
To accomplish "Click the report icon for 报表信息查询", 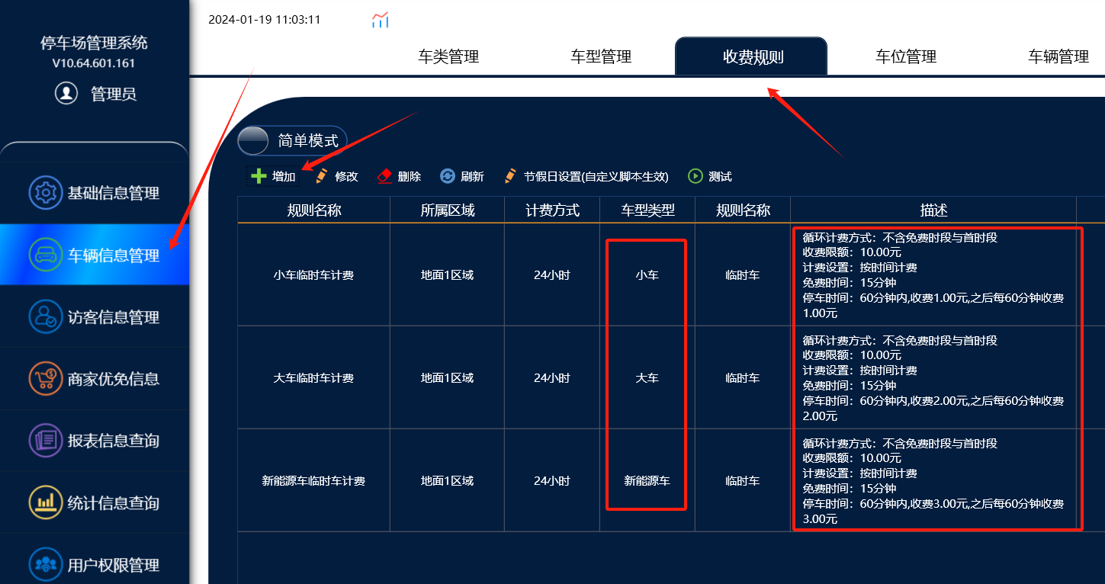I will (x=46, y=440).
